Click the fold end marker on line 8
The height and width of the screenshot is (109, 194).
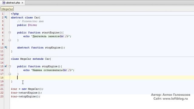click(x=10, y=40)
